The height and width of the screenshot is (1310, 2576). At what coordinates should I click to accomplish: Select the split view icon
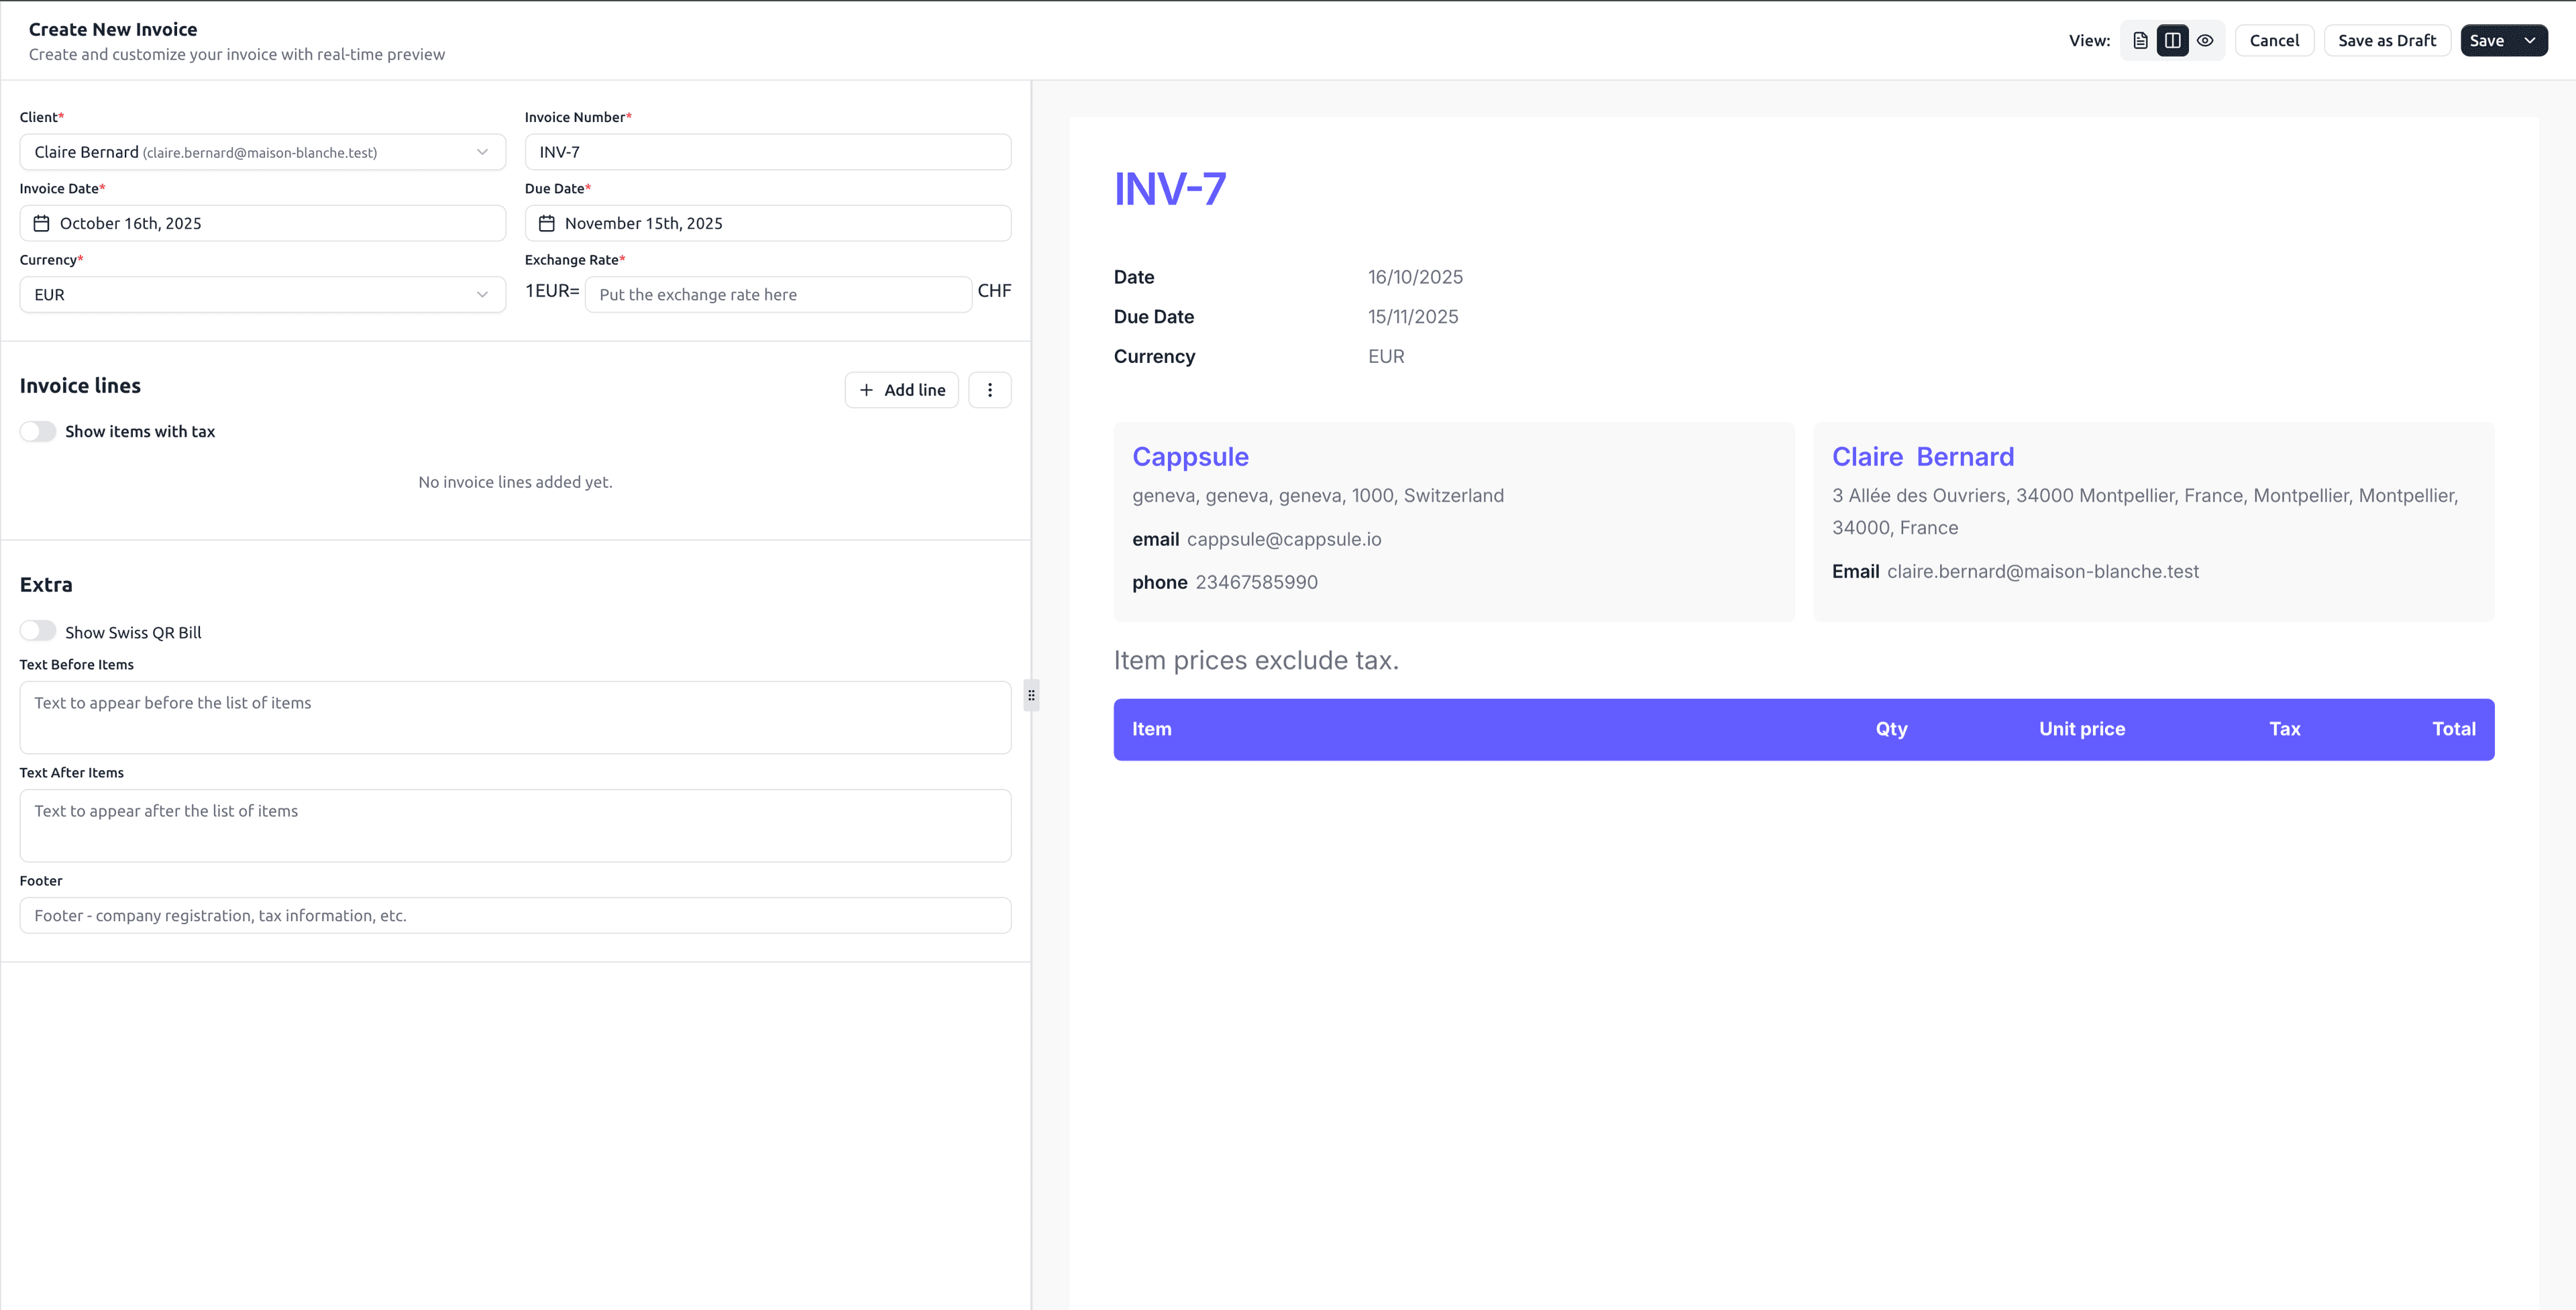coord(2172,40)
